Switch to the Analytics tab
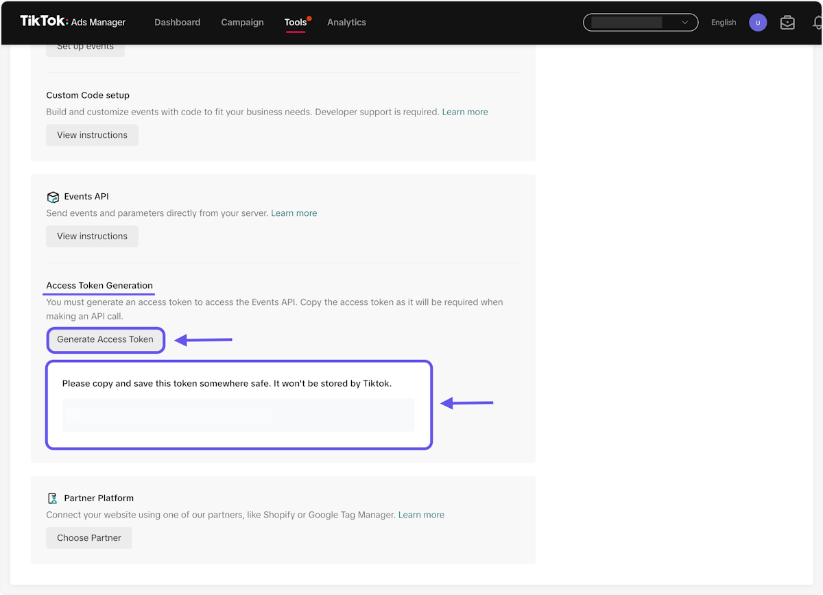The width and height of the screenshot is (823, 595). point(346,23)
